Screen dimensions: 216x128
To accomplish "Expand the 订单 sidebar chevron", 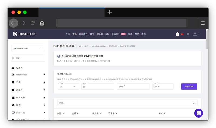I will click(44, 82).
